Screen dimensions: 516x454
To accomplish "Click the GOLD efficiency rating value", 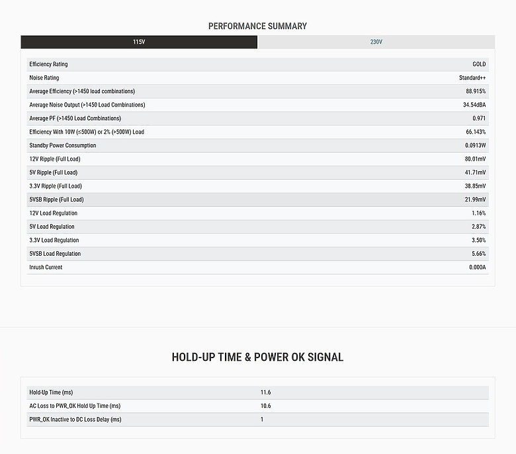I will pyautogui.click(x=479, y=64).
